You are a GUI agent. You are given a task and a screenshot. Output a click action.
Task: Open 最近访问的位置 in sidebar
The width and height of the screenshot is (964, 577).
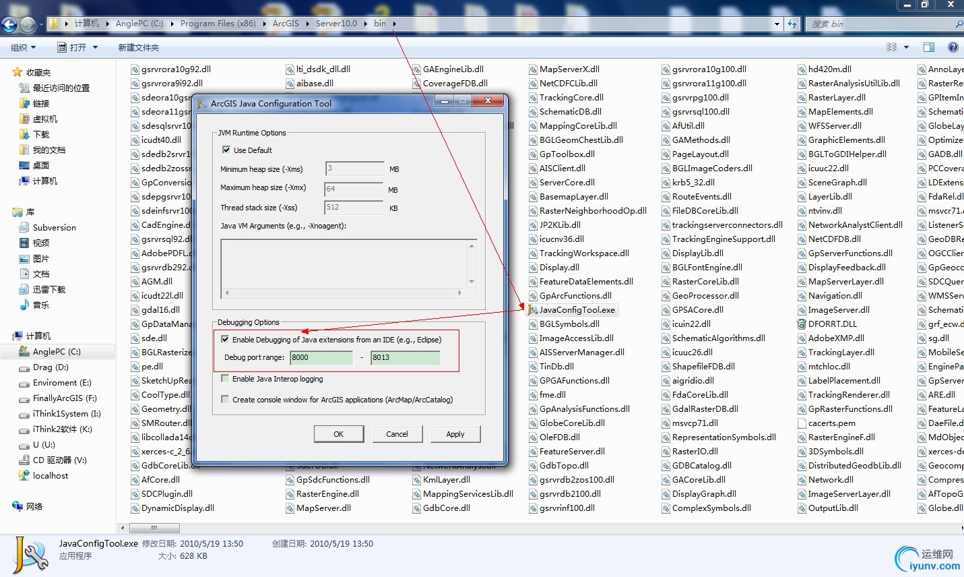point(55,88)
